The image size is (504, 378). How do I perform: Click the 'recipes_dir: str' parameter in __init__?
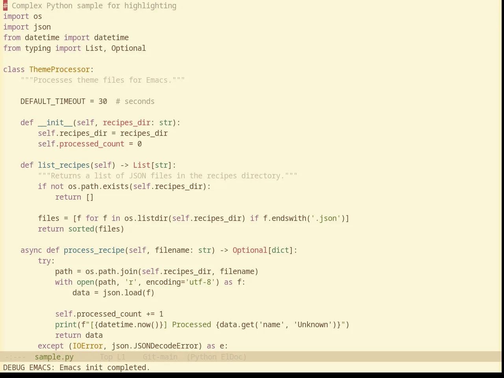pos(137,122)
